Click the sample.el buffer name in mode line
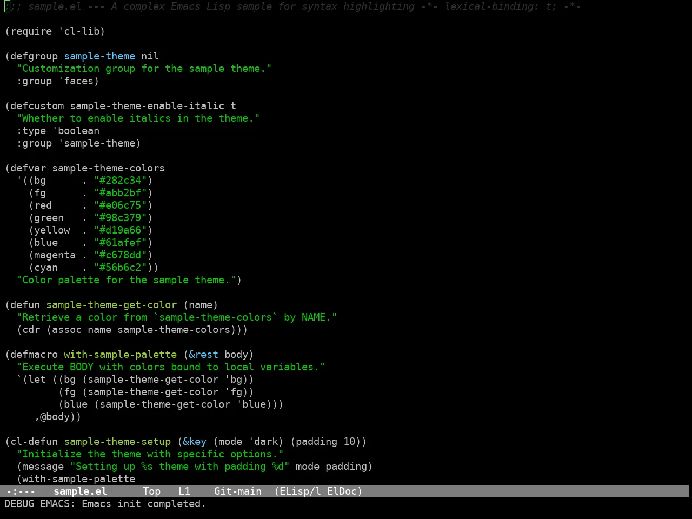 coord(80,491)
